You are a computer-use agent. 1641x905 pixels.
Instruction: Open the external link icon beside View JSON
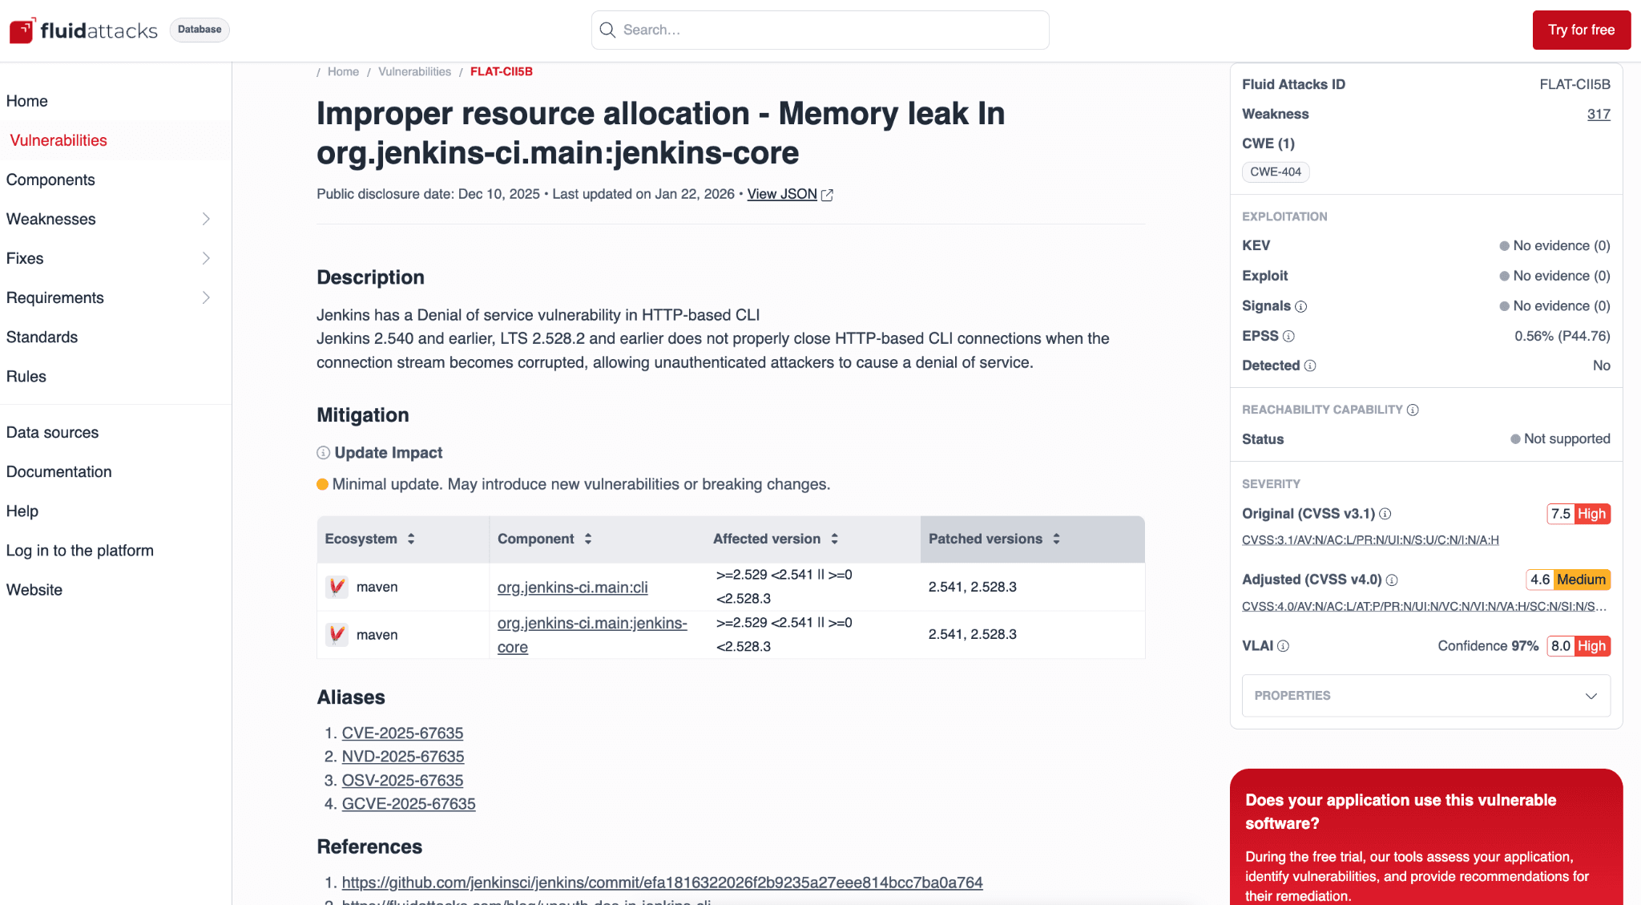click(x=828, y=195)
